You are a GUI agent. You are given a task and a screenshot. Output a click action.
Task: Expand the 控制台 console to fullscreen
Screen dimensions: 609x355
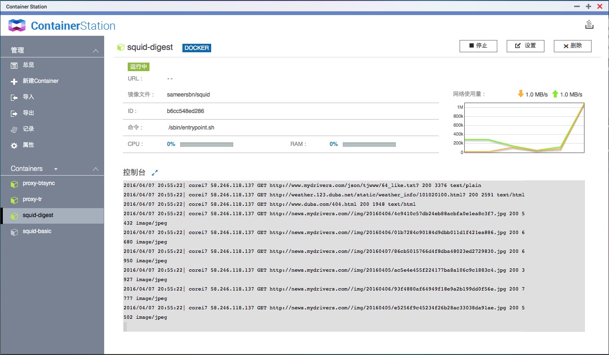155,173
